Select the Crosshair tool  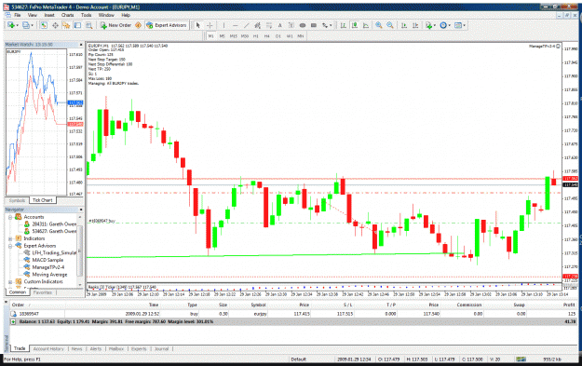[x=210, y=25]
